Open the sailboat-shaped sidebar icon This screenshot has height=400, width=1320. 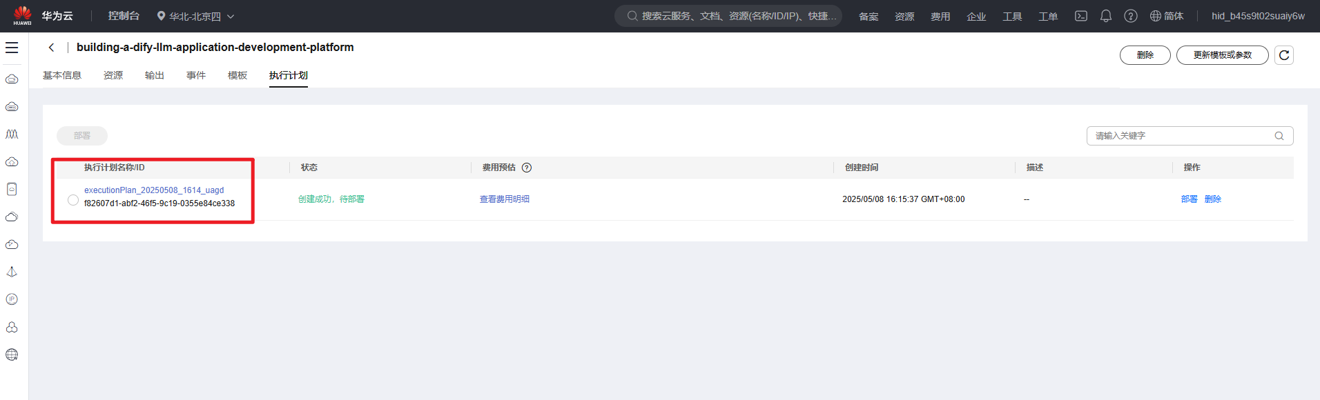pyautogui.click(x=12, y=272)
